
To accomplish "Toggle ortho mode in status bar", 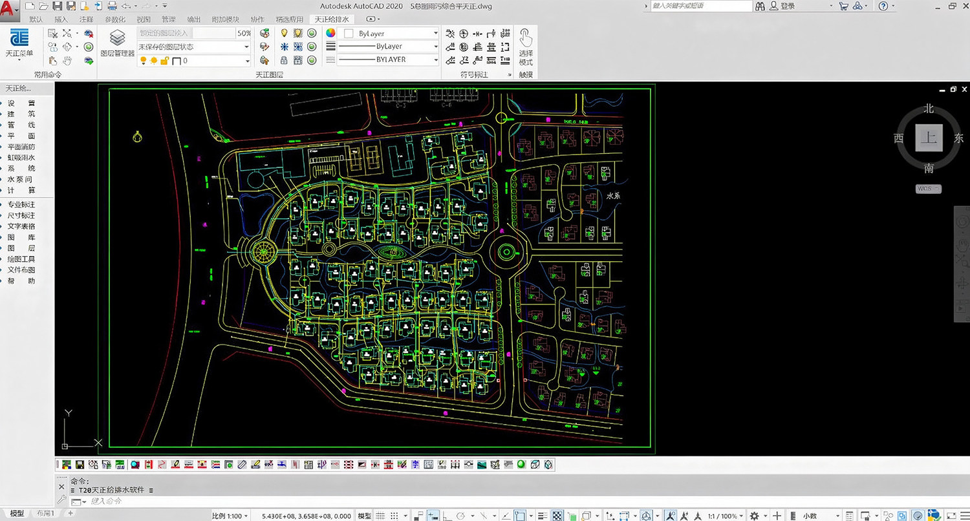I will pyautogui.click(x=447, y=516).
